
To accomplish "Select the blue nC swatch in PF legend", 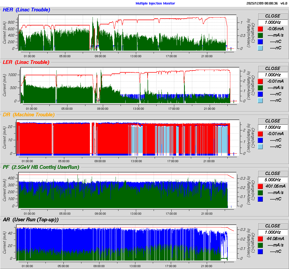I will [260, 199].
